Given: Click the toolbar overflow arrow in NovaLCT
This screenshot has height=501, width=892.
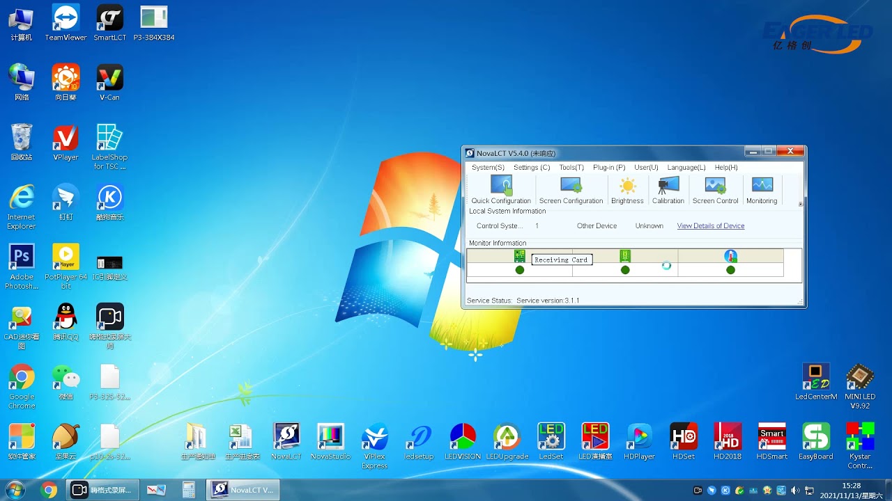Looking at the screenshot, I should tap(800, 204).
